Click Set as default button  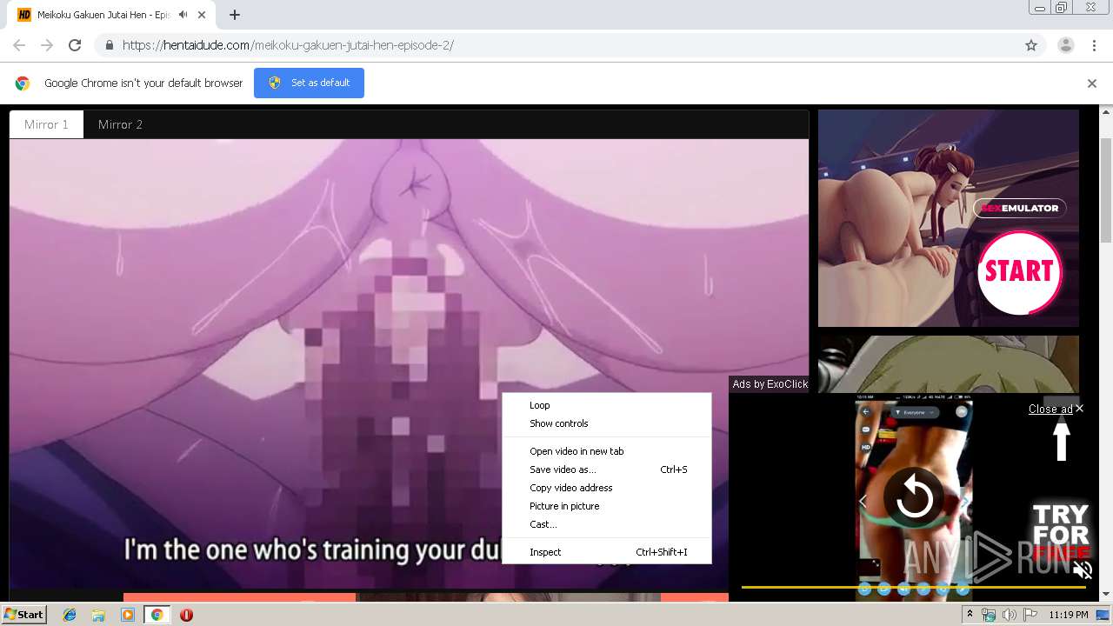tap(309, 83)
